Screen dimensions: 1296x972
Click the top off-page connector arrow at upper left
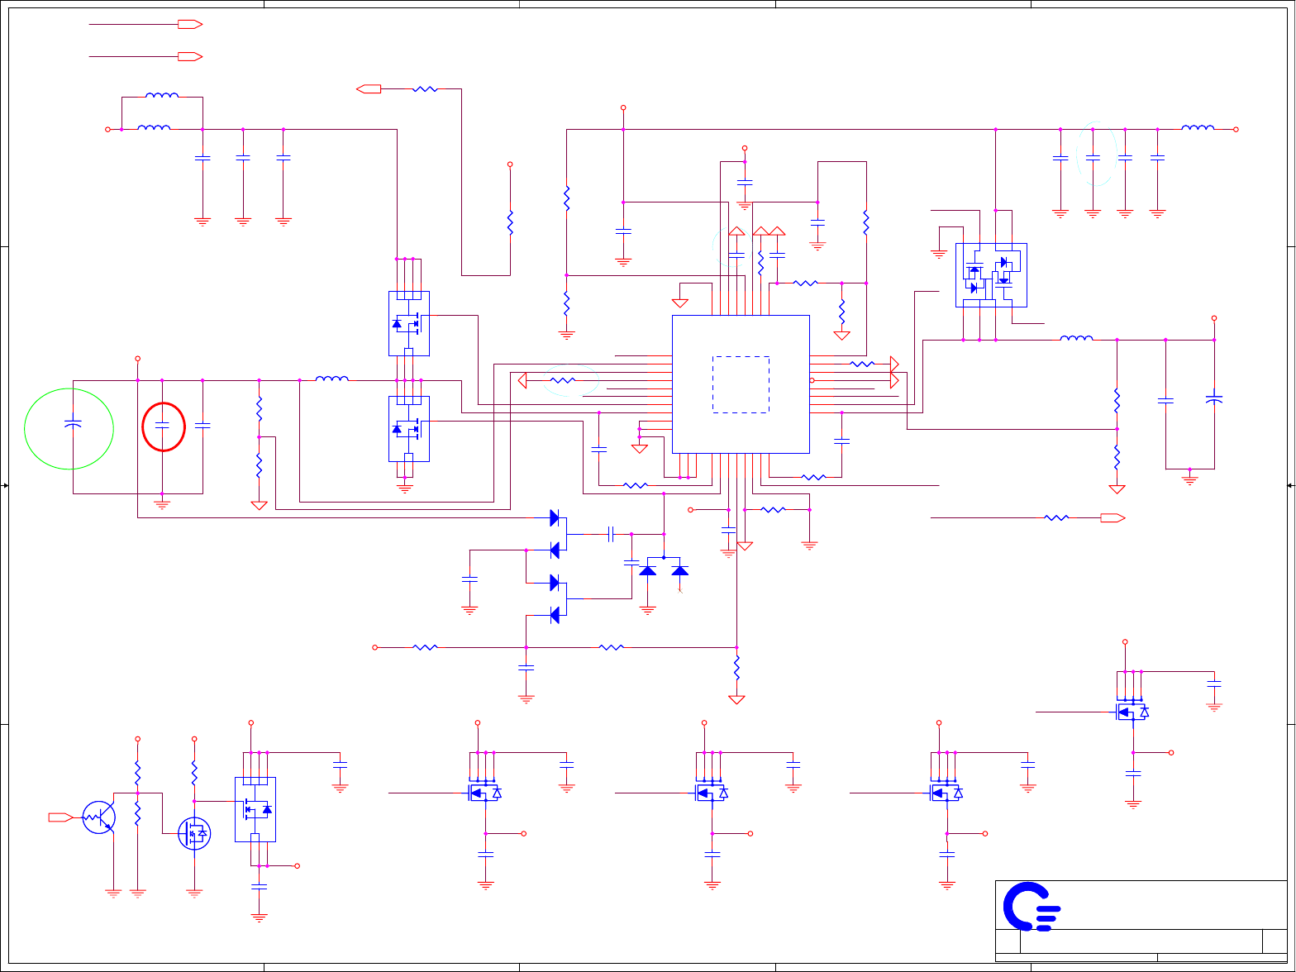tap(190, 25)
